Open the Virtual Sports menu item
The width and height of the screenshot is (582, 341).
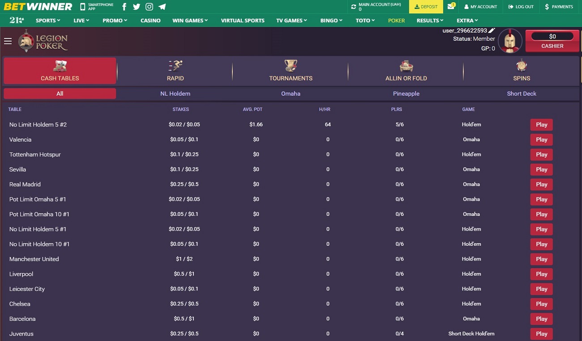pyautogui.click(x=243, y=20)
